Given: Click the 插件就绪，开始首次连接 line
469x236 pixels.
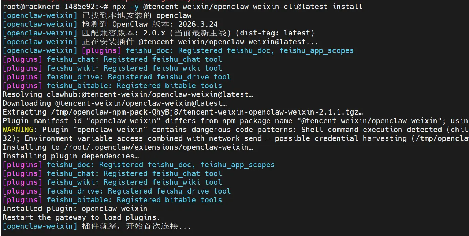Looking at the screenshot, I should 136,226.
